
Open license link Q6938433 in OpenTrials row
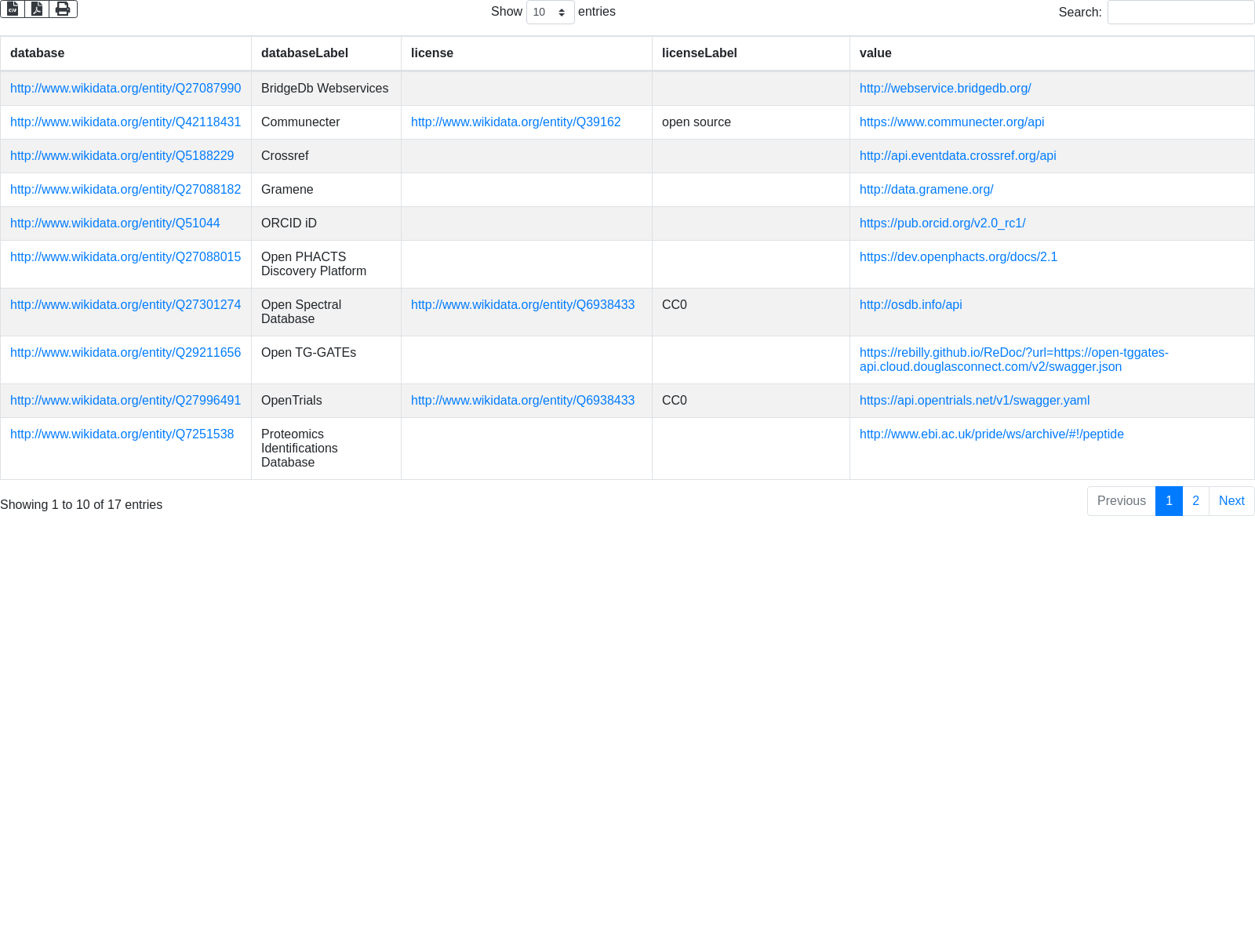click(x=522, y=401)
